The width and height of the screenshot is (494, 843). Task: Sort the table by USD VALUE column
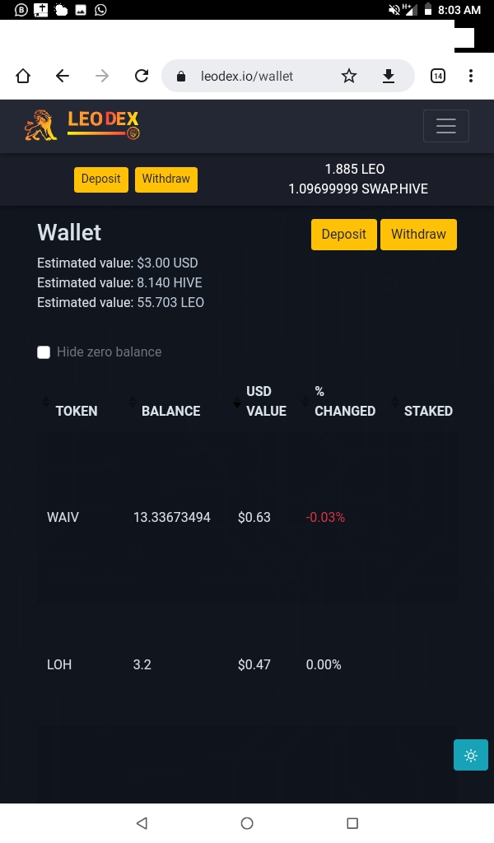[266, 401]
